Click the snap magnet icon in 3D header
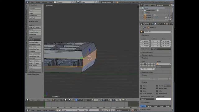 (111, 100)
